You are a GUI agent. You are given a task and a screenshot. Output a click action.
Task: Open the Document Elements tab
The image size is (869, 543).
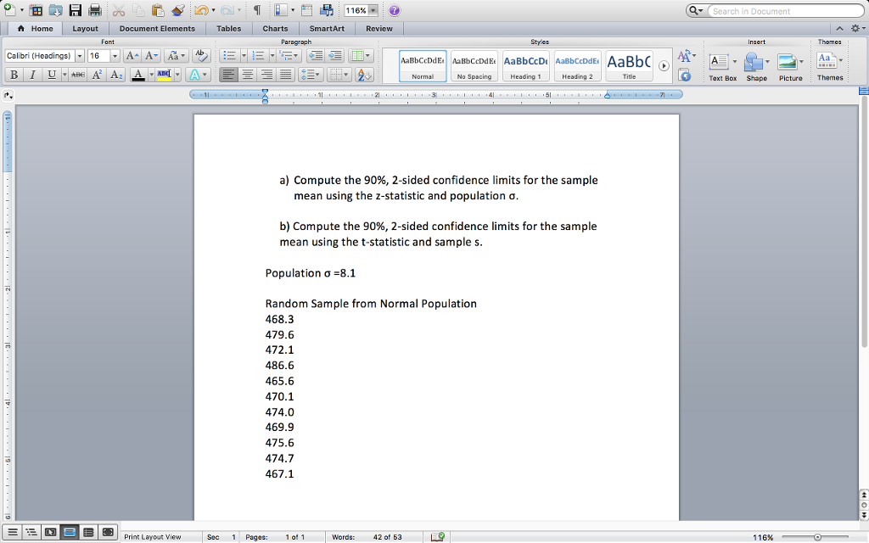click(157, 28)
